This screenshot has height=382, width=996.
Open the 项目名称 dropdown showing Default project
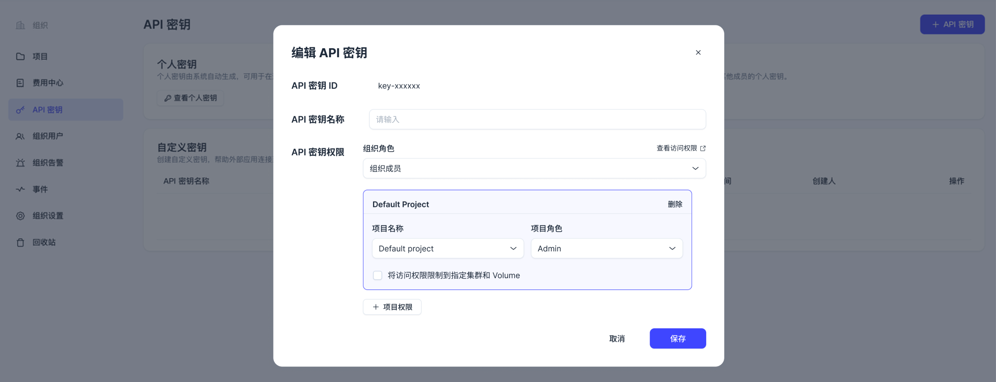pyautogui.click(x=447, y=249)
